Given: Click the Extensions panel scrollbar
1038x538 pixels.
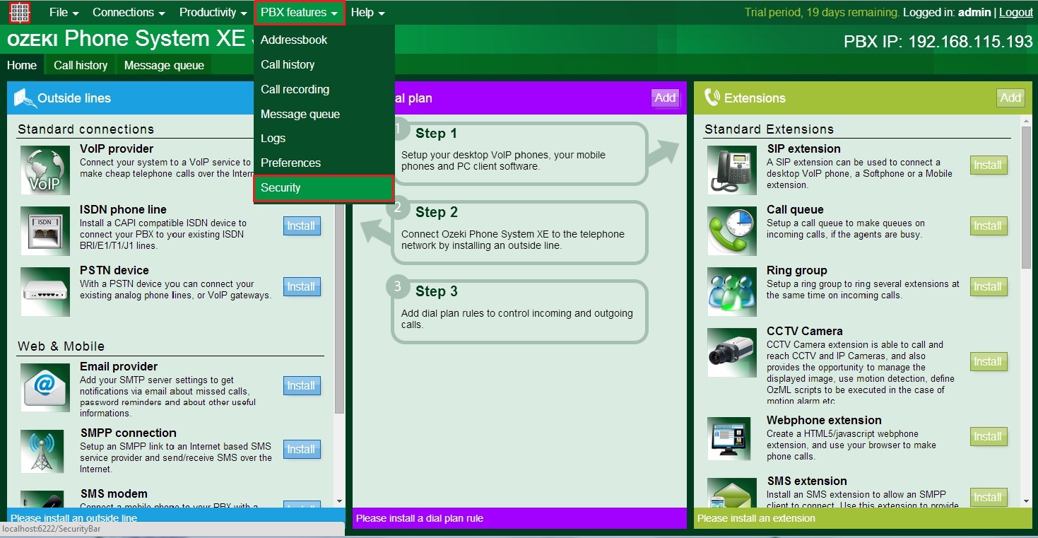Looking at the screenshot, I should point(1027,198).
